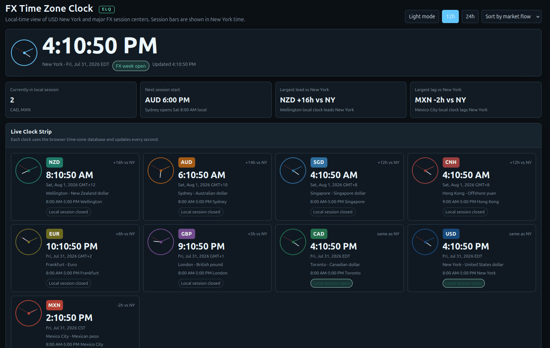
Task: Click the +6h vs NY offset label
Action: point(125,234)
